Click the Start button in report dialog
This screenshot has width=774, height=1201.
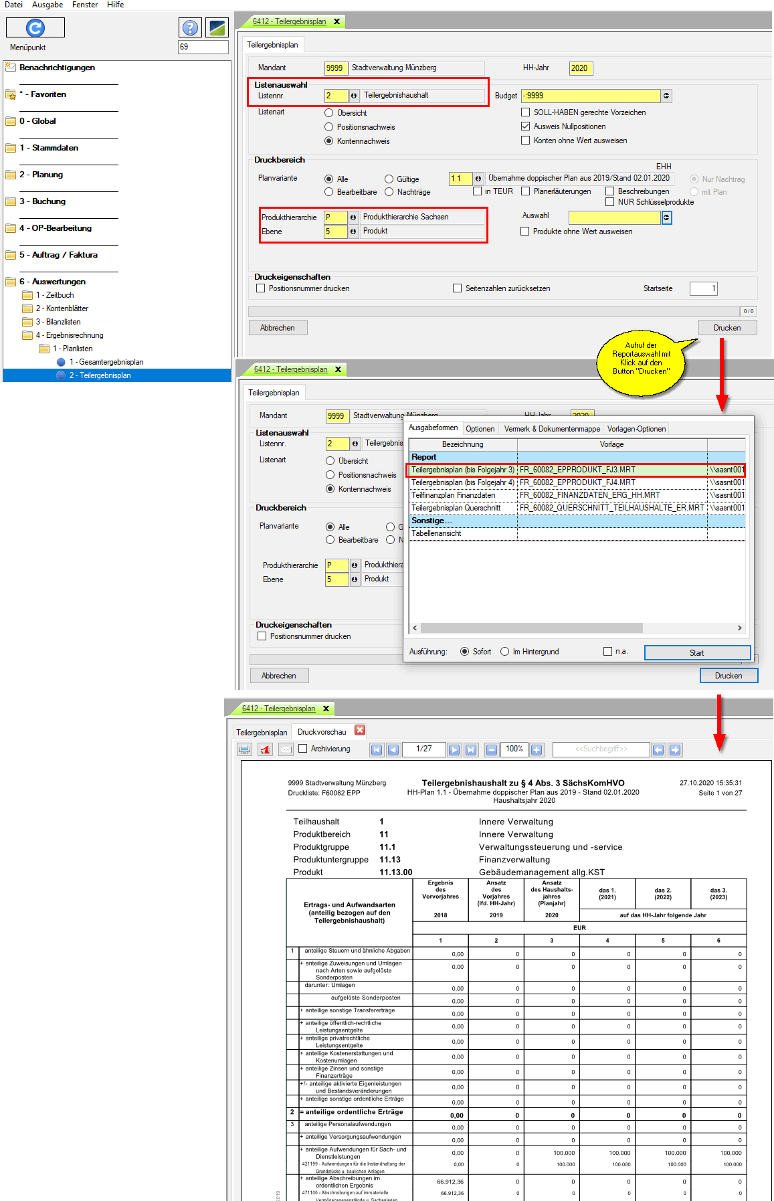tap(696, 653)
